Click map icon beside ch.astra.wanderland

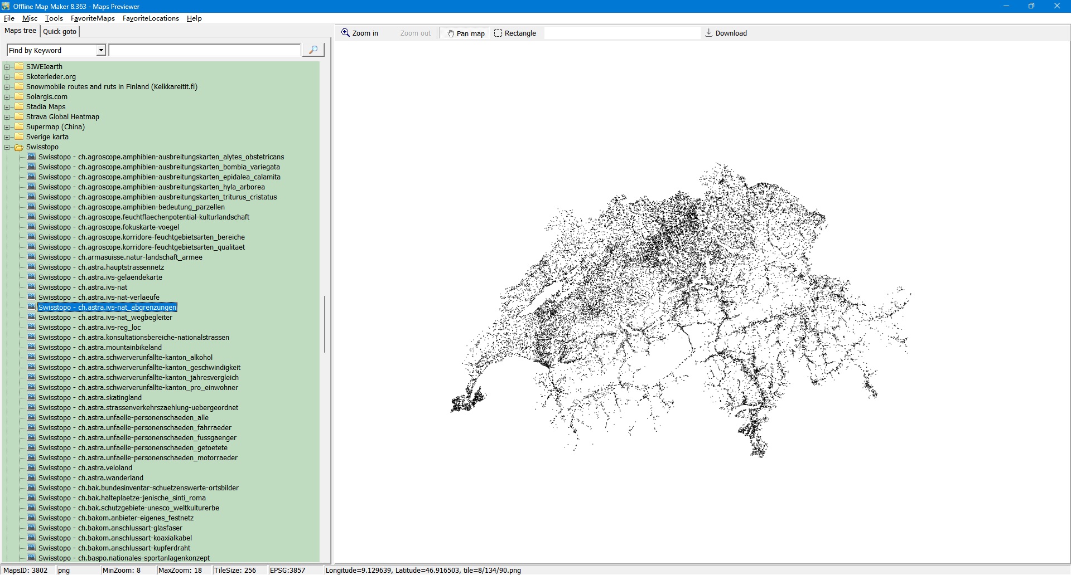pyautogui.click(x=31, y=478)
